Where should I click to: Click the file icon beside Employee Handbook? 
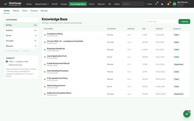tap(45, 50)
